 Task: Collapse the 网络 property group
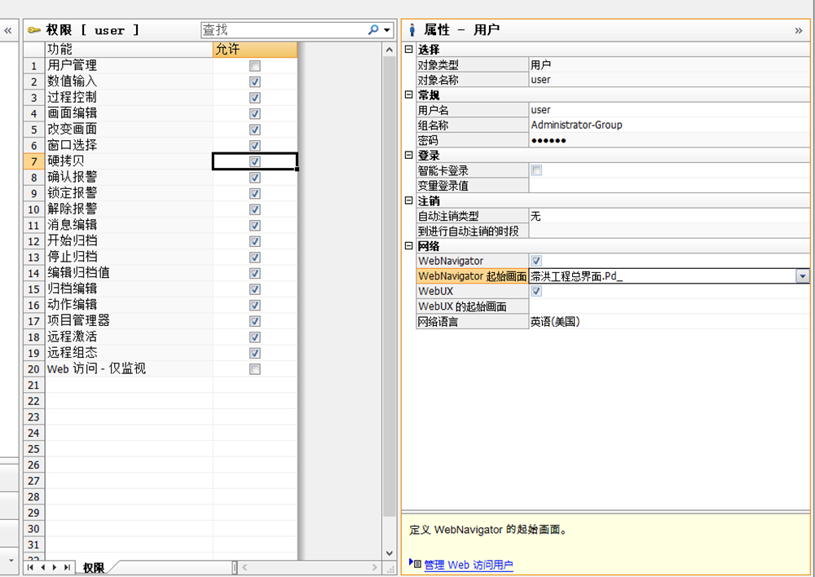pos(409,246)
